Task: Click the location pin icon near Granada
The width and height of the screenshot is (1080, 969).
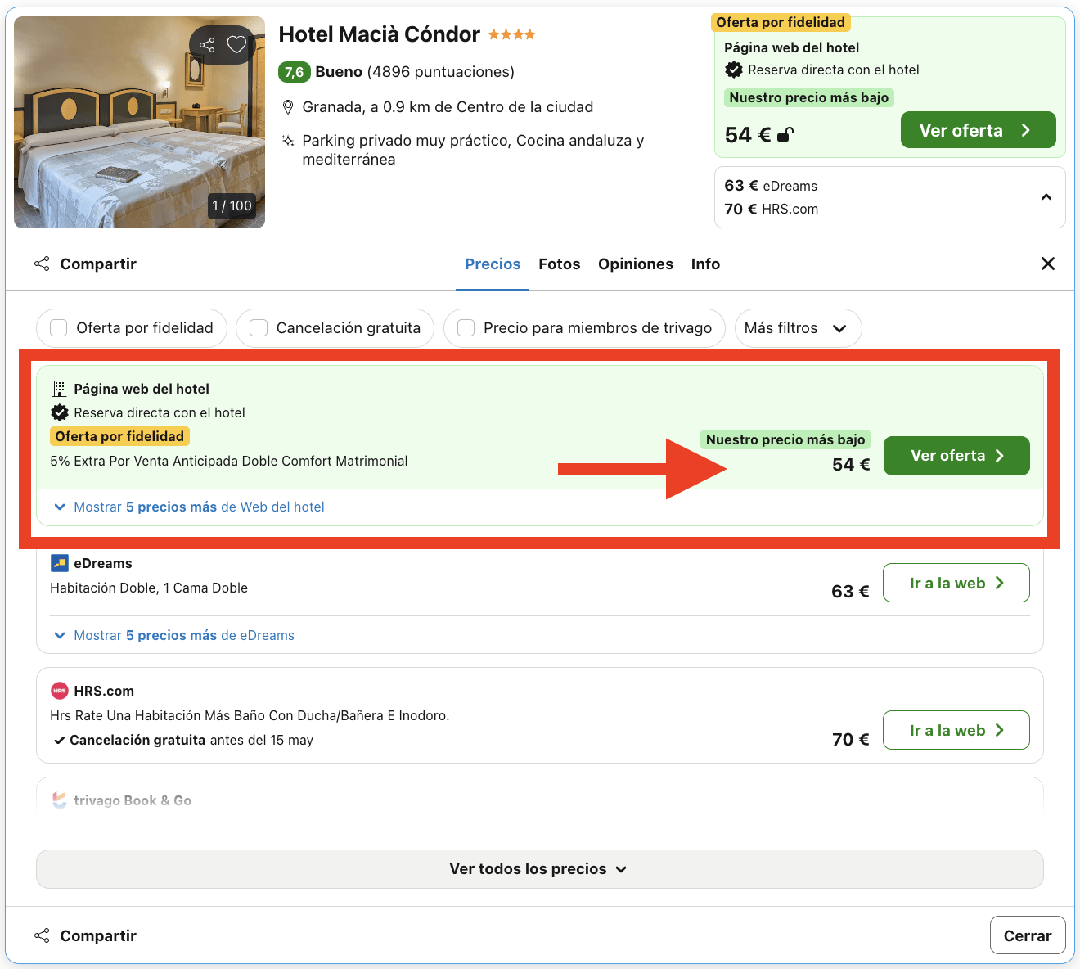Action: coord(288,107)
